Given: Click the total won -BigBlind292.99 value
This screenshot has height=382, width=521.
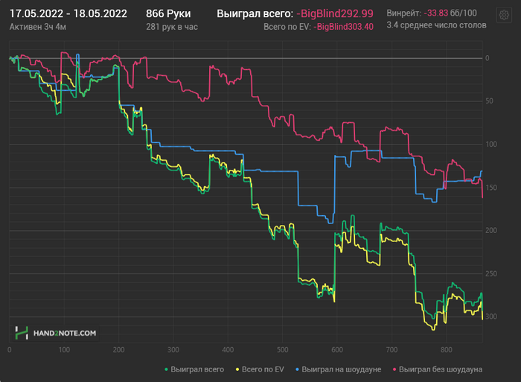Looking at the screenshot, I should point(335,13).
